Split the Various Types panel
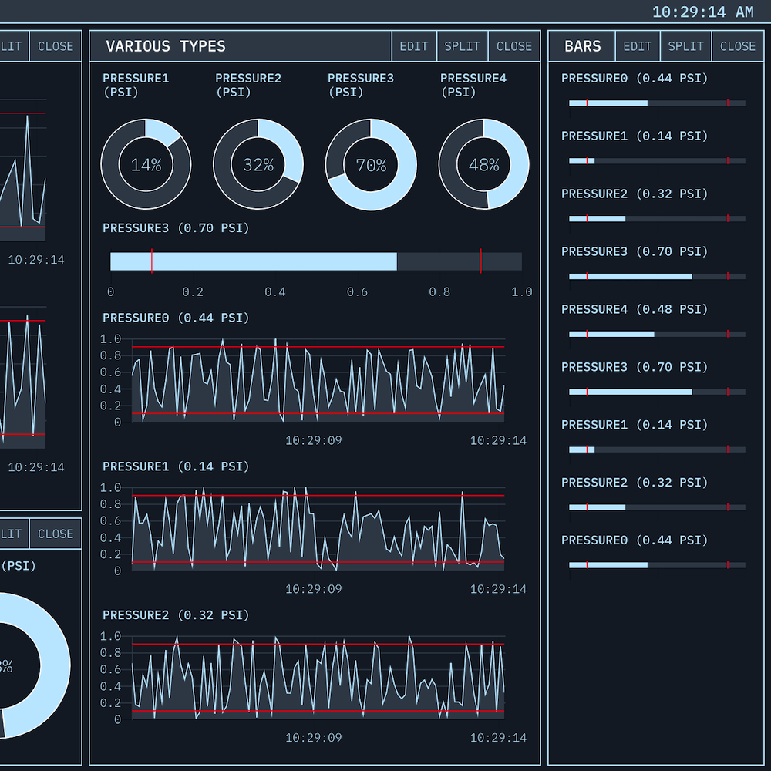Image resolution: width=771 pixels, height=771 pixels. 462,46
